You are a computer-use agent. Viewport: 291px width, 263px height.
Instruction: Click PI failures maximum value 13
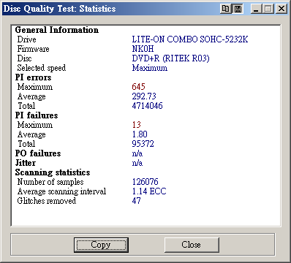point(137,125)
